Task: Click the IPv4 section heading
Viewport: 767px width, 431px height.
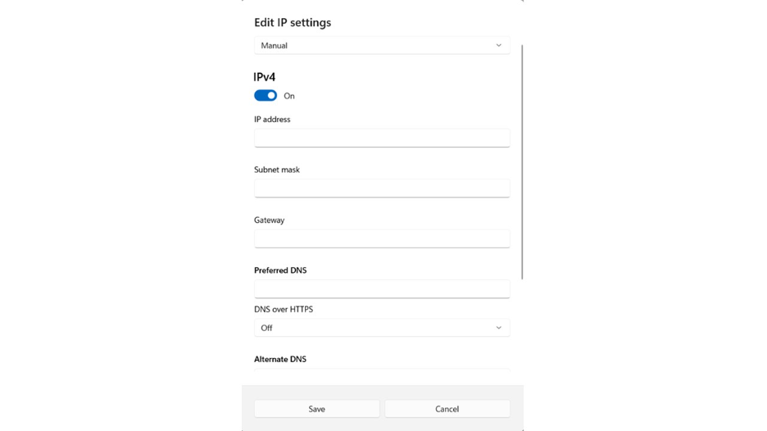Action: (265, 77)
